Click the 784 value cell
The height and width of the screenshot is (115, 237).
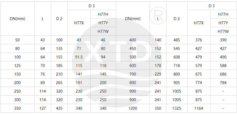[x=223, y=83]
